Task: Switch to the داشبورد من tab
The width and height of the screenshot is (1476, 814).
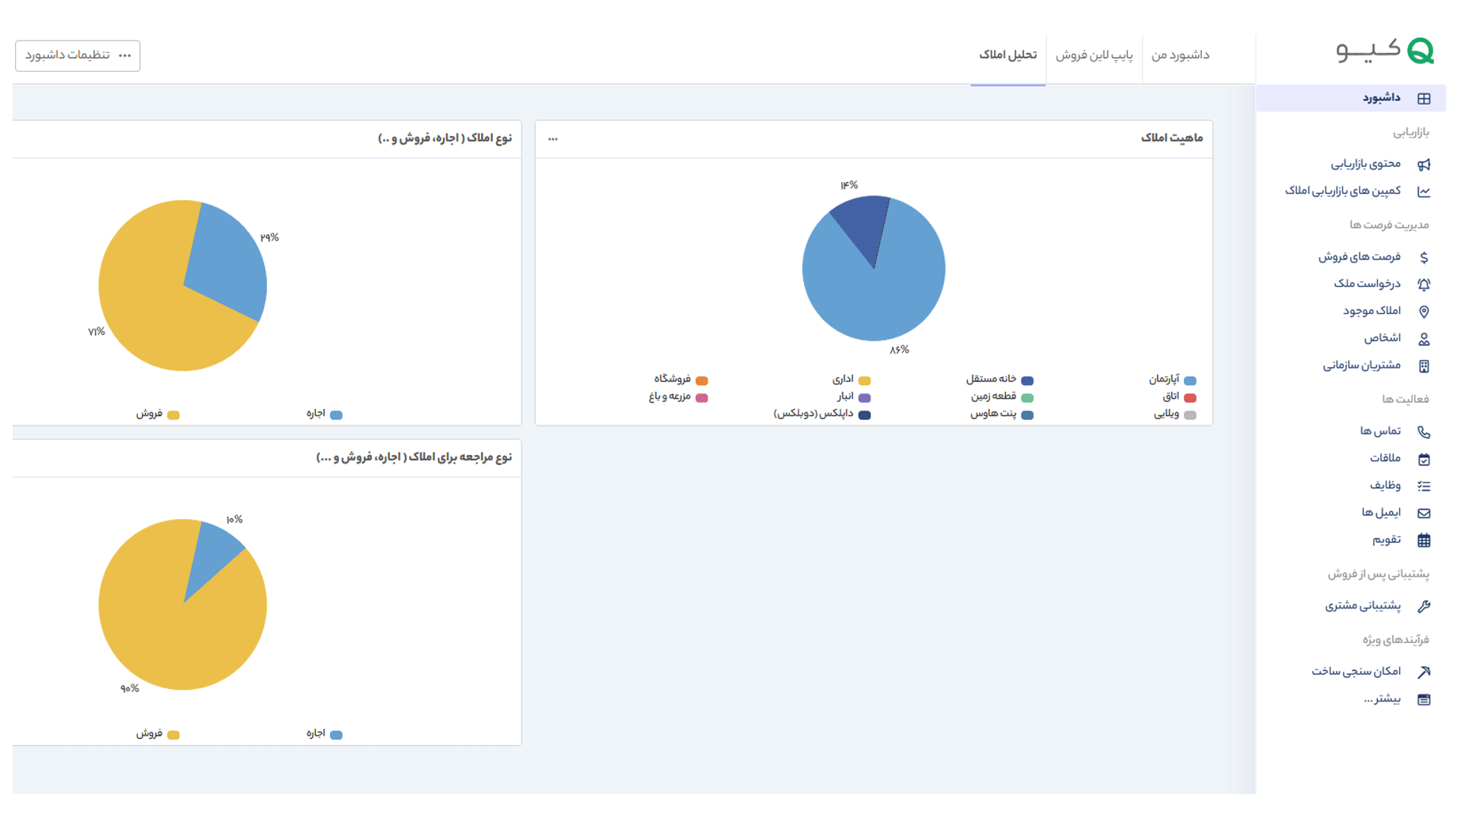Action: (1180, 55)
